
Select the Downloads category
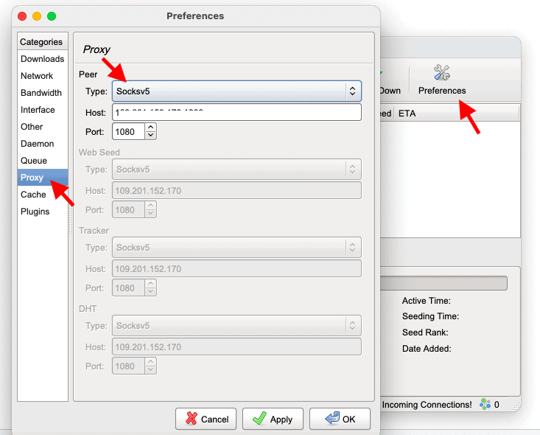coord(42,59)
